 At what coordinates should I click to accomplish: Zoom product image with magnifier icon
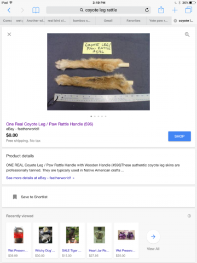[187, 35]
